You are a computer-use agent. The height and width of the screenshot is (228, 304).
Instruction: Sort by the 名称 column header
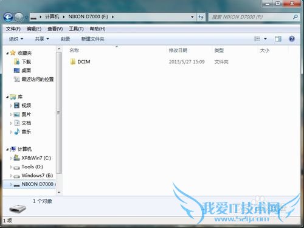(74, 50)
